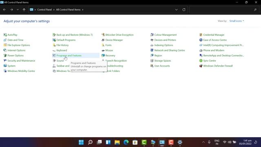
Task: Click RemoteApp and Desktop Connections link
Action: 223,56
